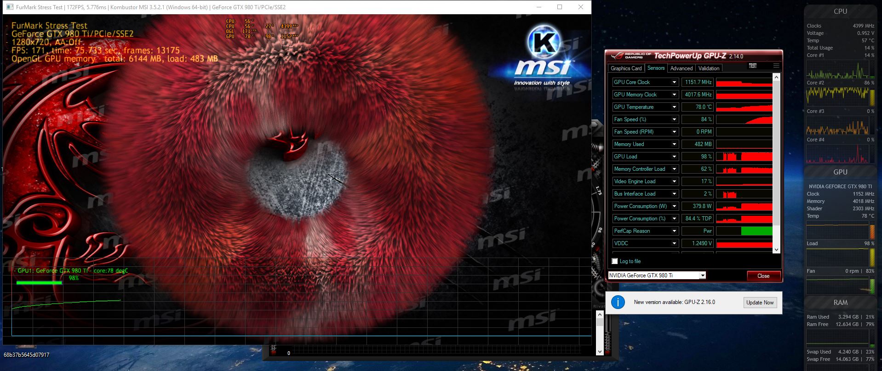Click the 84.4 % TDP value
The image size is (882, 371).
(698, 219)
